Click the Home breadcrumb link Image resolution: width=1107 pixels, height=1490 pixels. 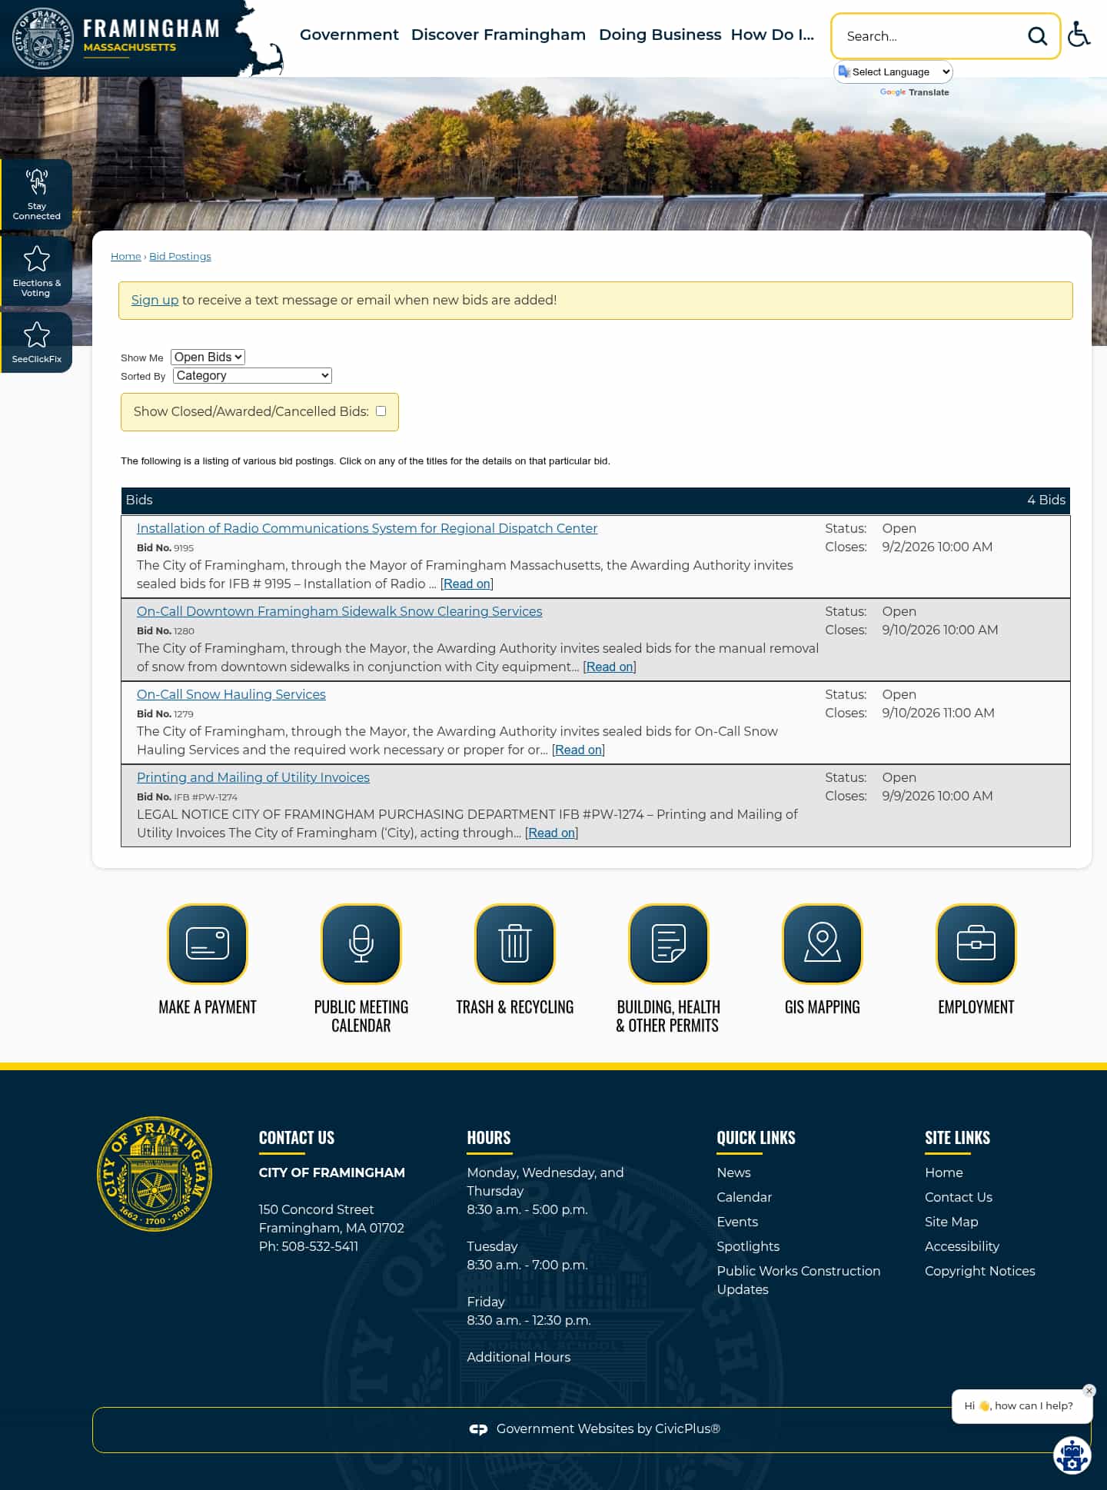click(x=126, y=256)
